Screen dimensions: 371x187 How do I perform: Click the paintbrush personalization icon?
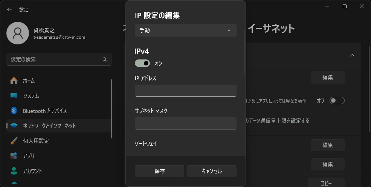click(x=14, y=141)
